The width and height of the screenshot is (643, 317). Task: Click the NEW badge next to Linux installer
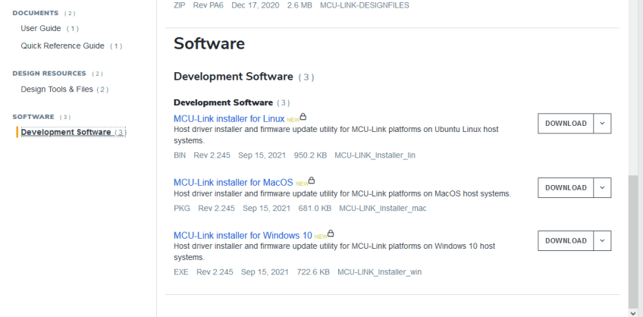pyautogui.click(x=293, y=120)
